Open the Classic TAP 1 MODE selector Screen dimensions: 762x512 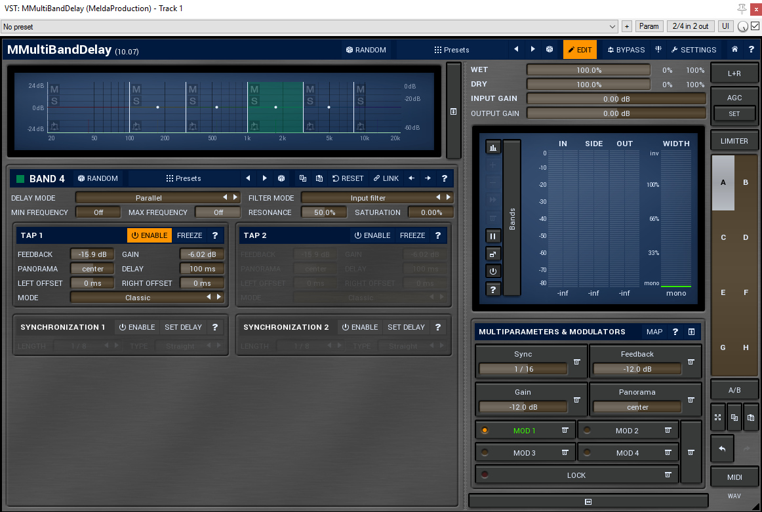138,297
